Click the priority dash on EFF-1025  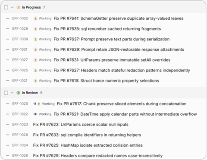tap(8, 70)
